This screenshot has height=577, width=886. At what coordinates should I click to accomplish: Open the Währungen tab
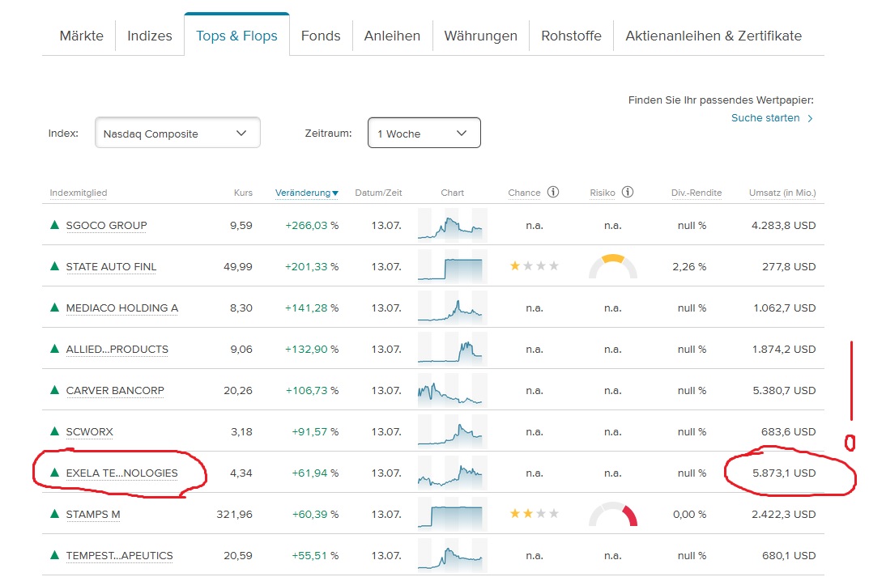480,36
